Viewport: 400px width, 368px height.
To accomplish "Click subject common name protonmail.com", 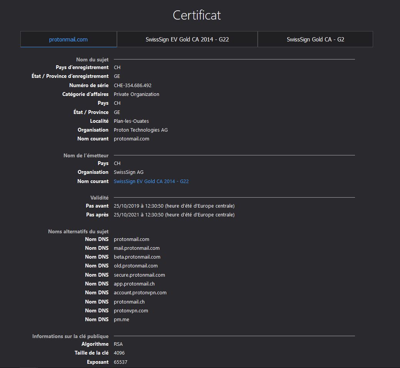I will click(x=132, y=139).
